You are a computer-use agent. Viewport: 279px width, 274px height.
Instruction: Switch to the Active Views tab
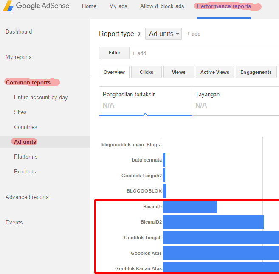(x=215, y=72)
